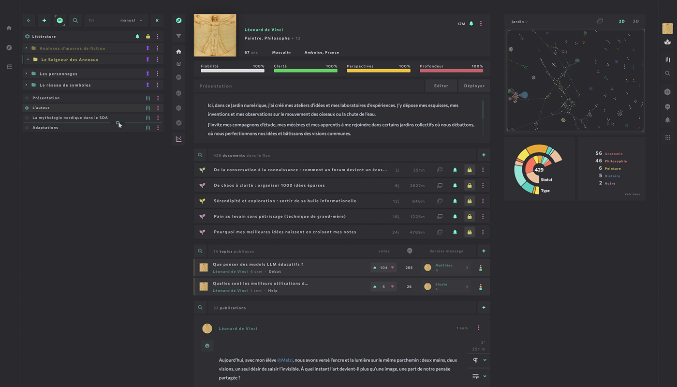The width and height of the screenshot is (677, 387).
Task: Click the 'Voir tous' link
Action: click(x=632, y=194)
